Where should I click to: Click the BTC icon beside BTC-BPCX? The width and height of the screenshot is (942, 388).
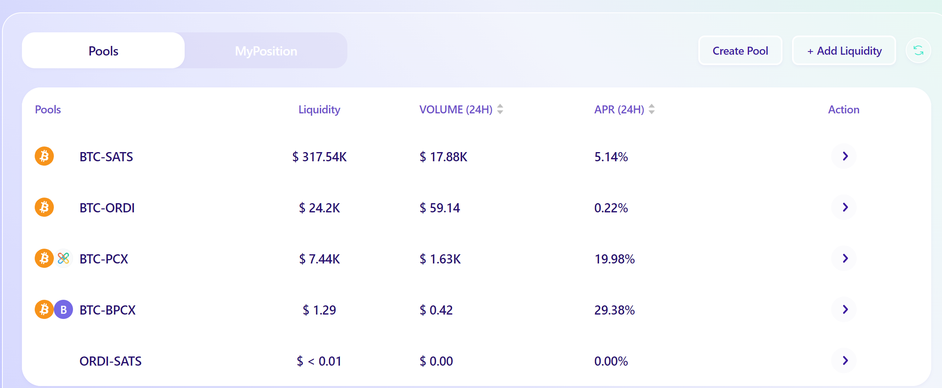coord(43,309)
